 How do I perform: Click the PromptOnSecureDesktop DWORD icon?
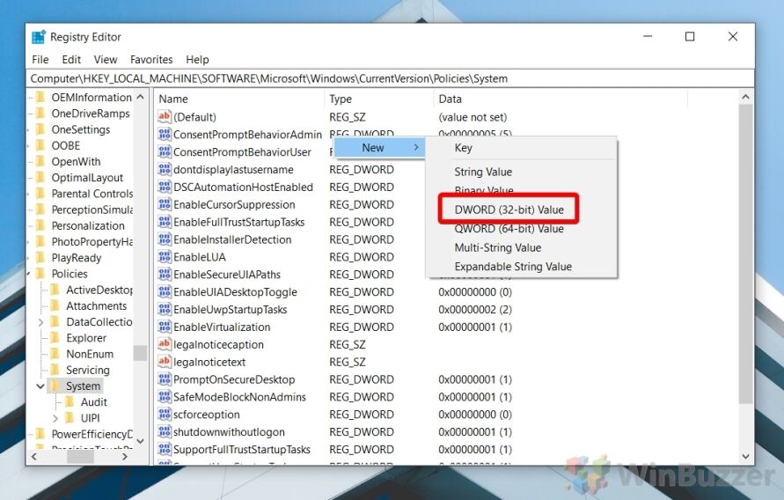click(x=164, y=379)
